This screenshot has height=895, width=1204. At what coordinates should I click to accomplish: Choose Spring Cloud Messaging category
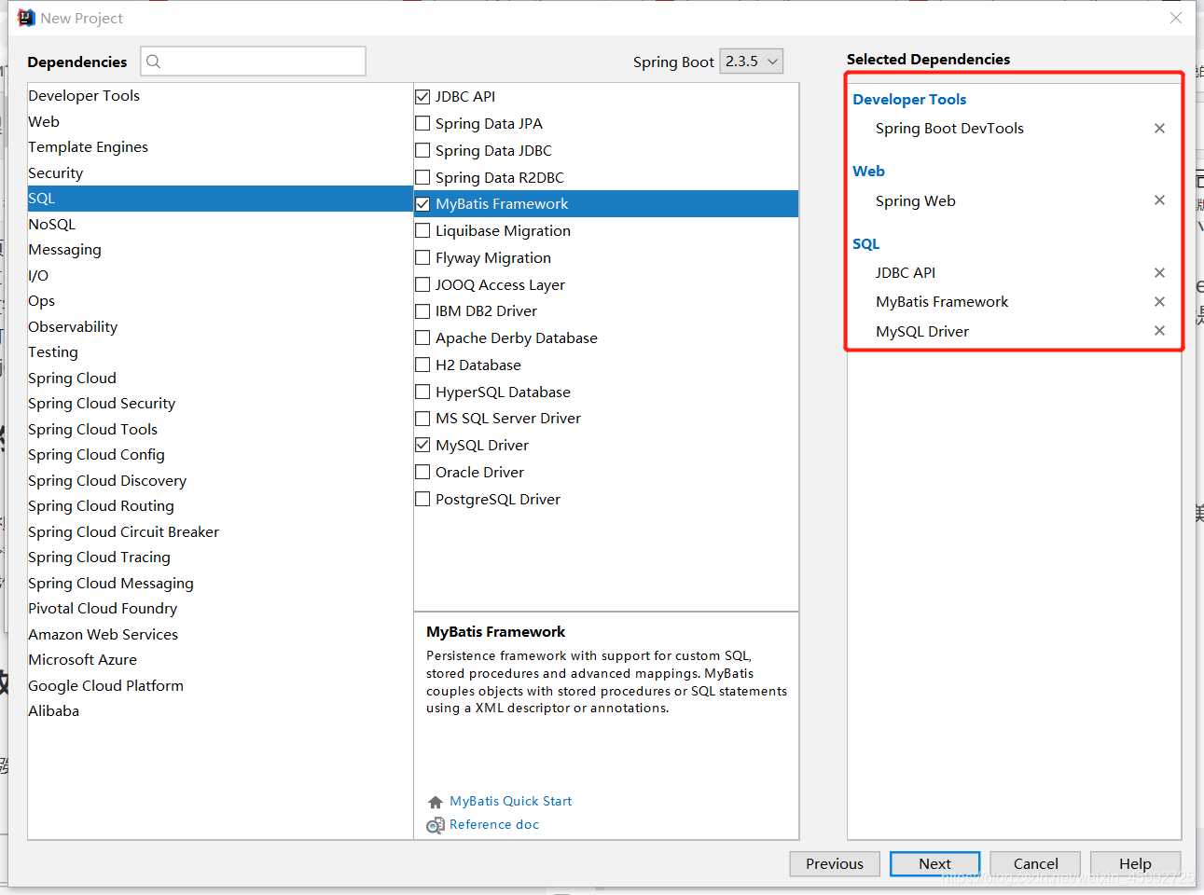[220, 583]
